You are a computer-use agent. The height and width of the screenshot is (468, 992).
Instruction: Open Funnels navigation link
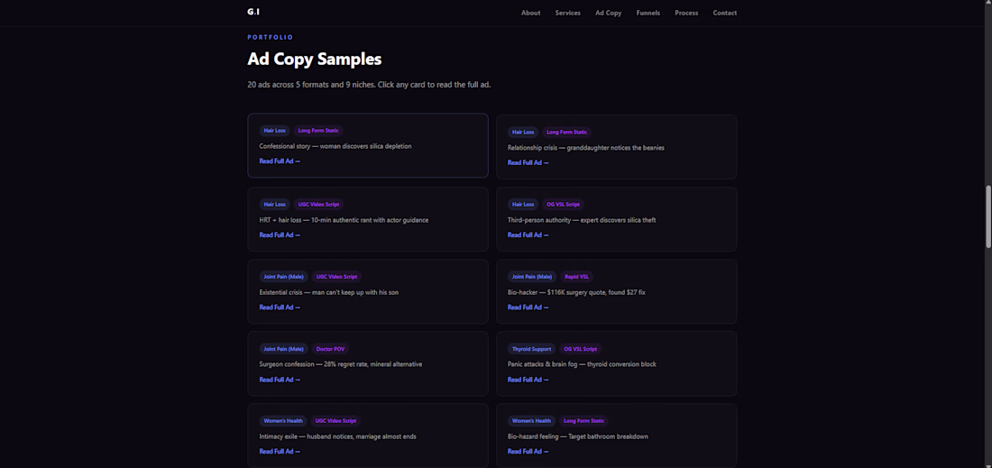coord(648,13)
